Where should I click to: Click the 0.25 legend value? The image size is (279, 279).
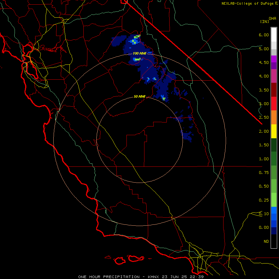point(264,200)
